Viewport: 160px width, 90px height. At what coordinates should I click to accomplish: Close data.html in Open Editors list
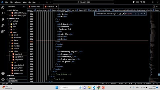tap(10, 15)
